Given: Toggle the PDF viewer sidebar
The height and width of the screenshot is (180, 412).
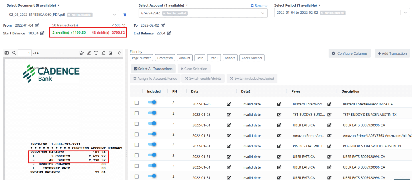Looking at the screenshot, I should [x=7, y=53].
